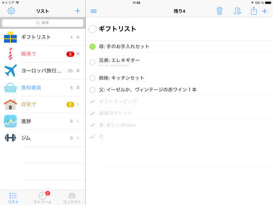Image resolution: width=273 pixels, height=205 pixels.
Task: Tap the trash can icon
Action: [x=220, y=11]
